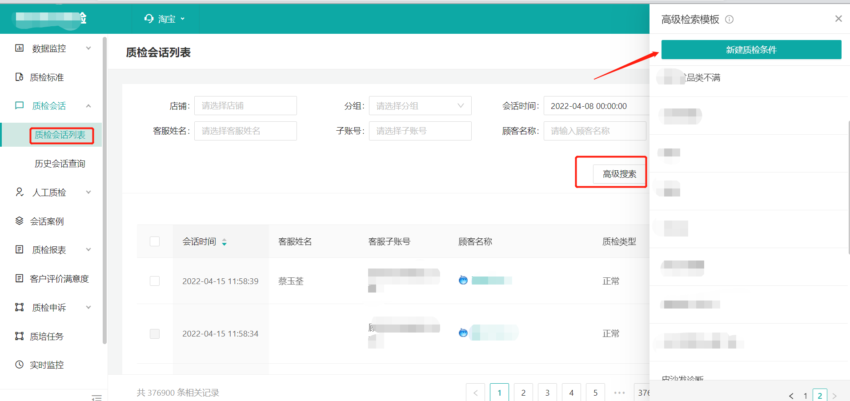This screenshot has width=850, height=401.
Task: Open 会话案例 menu item
Action: point(47,221)
